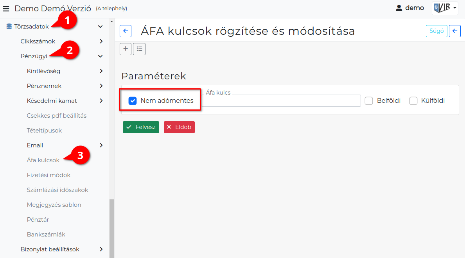Click the green Felvesz button
The width and height of the screenshot is (465, 258).
point(141,127)
